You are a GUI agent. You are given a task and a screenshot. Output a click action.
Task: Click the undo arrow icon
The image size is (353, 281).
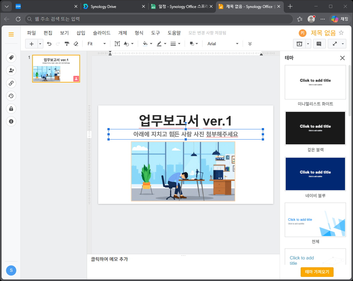point(49,44)
